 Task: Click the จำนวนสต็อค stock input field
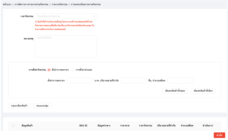180,80
